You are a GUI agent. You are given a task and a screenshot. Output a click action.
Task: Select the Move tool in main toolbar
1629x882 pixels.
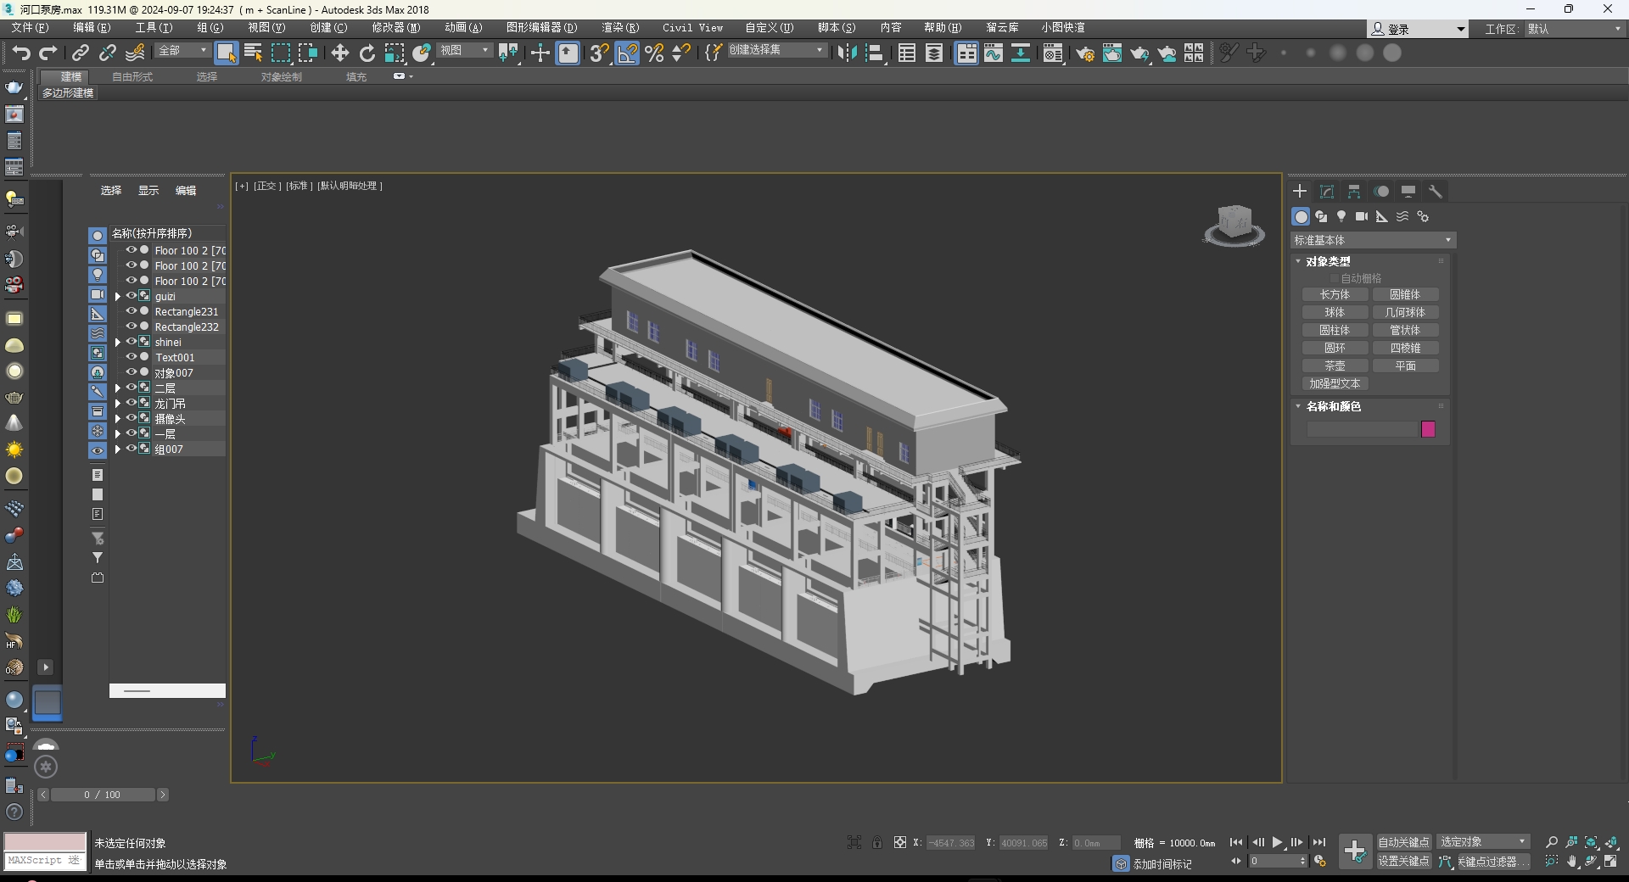click(x=339, y=53)
